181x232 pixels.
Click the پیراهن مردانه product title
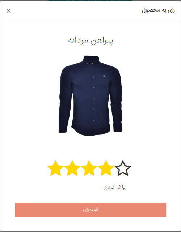click(90, 41)
